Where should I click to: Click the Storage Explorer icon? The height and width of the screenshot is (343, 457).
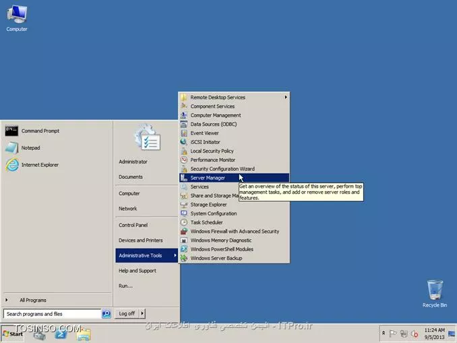[x=184, y=205]
